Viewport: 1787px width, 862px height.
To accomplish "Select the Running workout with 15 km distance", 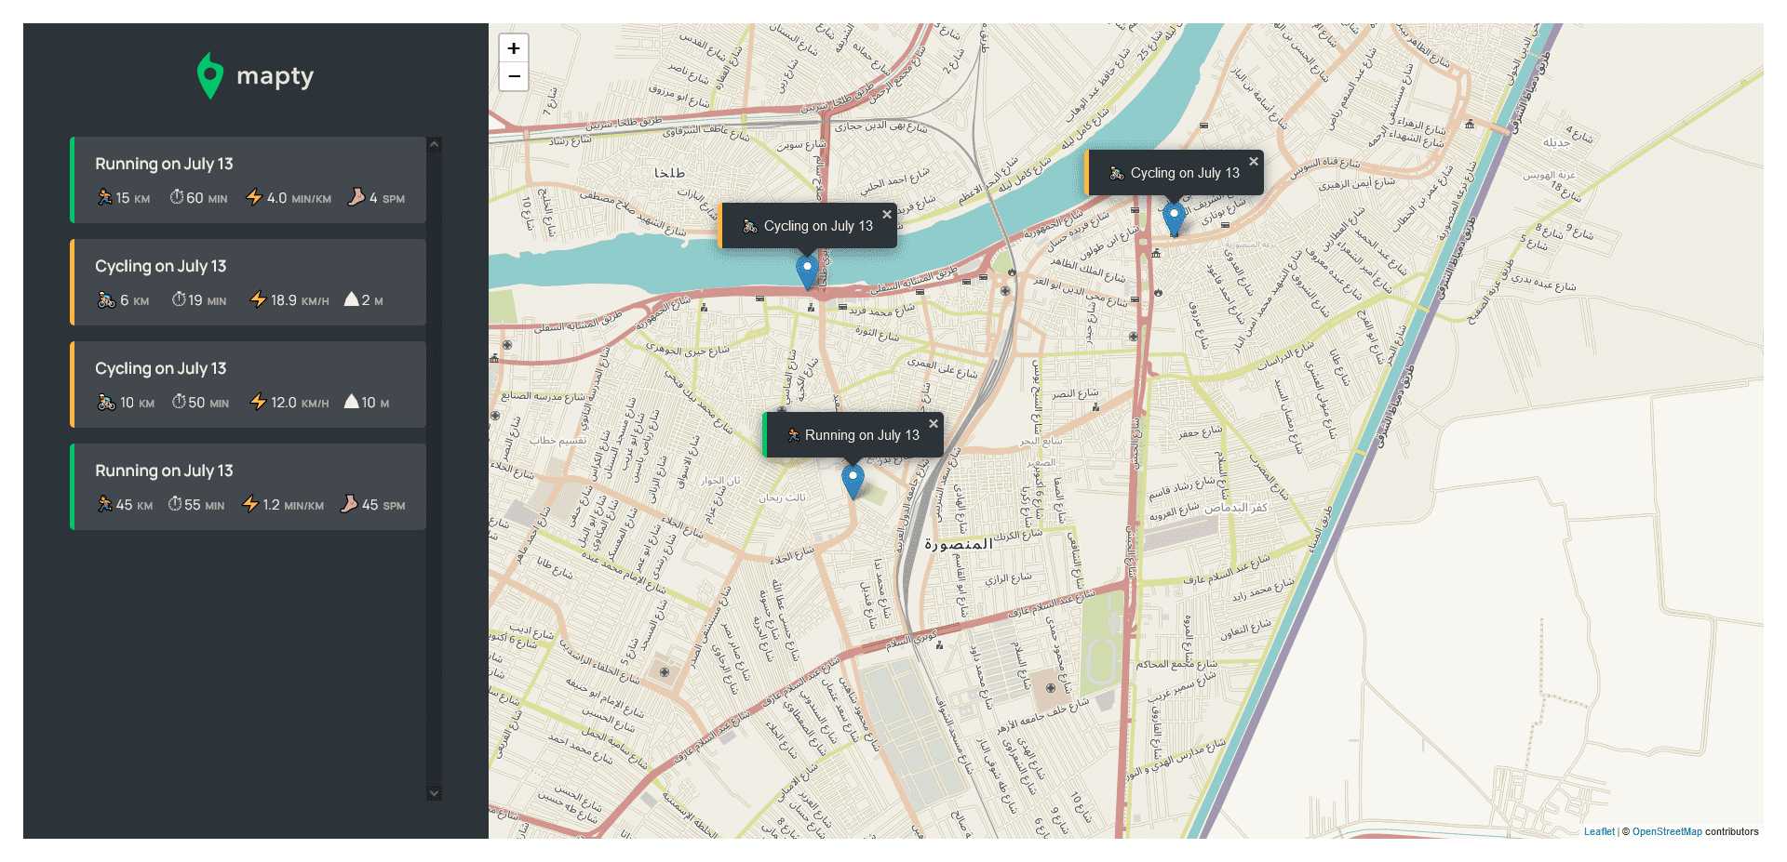I will (249, 179).
